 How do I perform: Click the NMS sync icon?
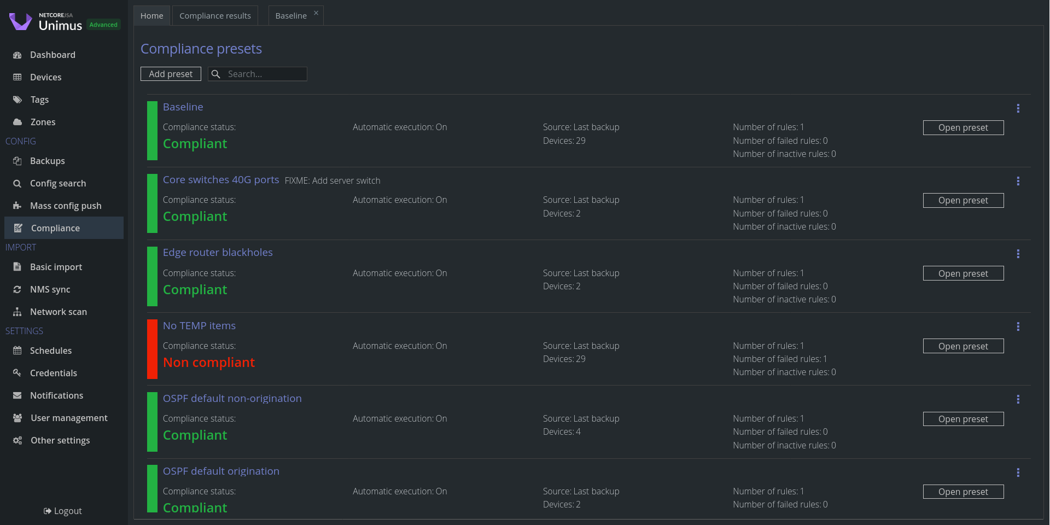click(17, 289)
